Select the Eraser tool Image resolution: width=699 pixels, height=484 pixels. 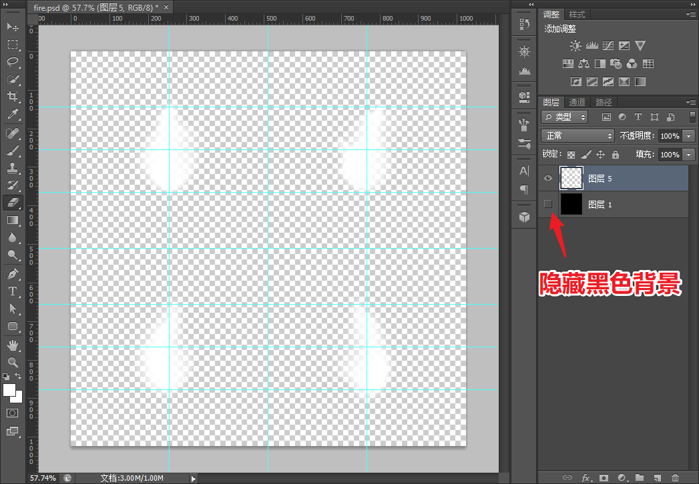point(13,203)
